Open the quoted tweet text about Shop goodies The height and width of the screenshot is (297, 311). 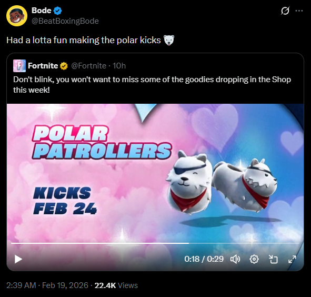(152, 85)
